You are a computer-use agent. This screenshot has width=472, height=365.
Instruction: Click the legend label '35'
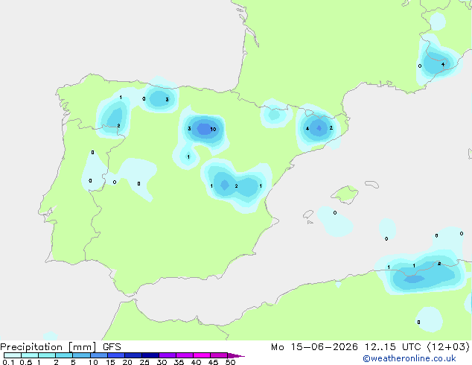179,362
